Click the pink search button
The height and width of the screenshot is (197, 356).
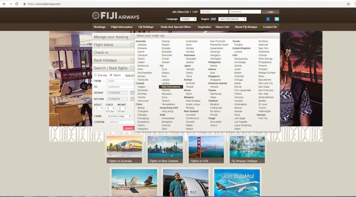click(x=129, y=128)
